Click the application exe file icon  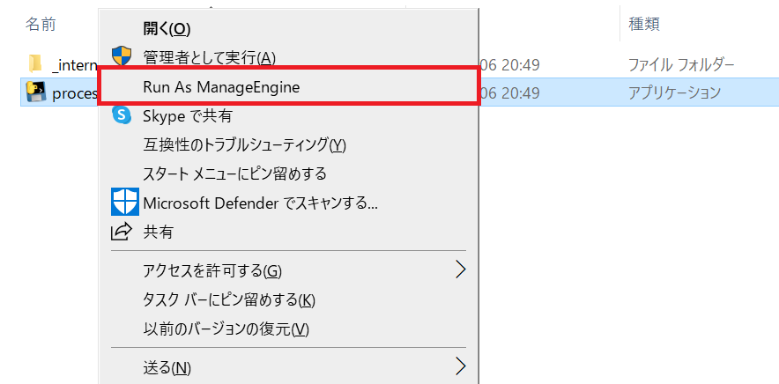pyautogui.click(x=35, y=92)
